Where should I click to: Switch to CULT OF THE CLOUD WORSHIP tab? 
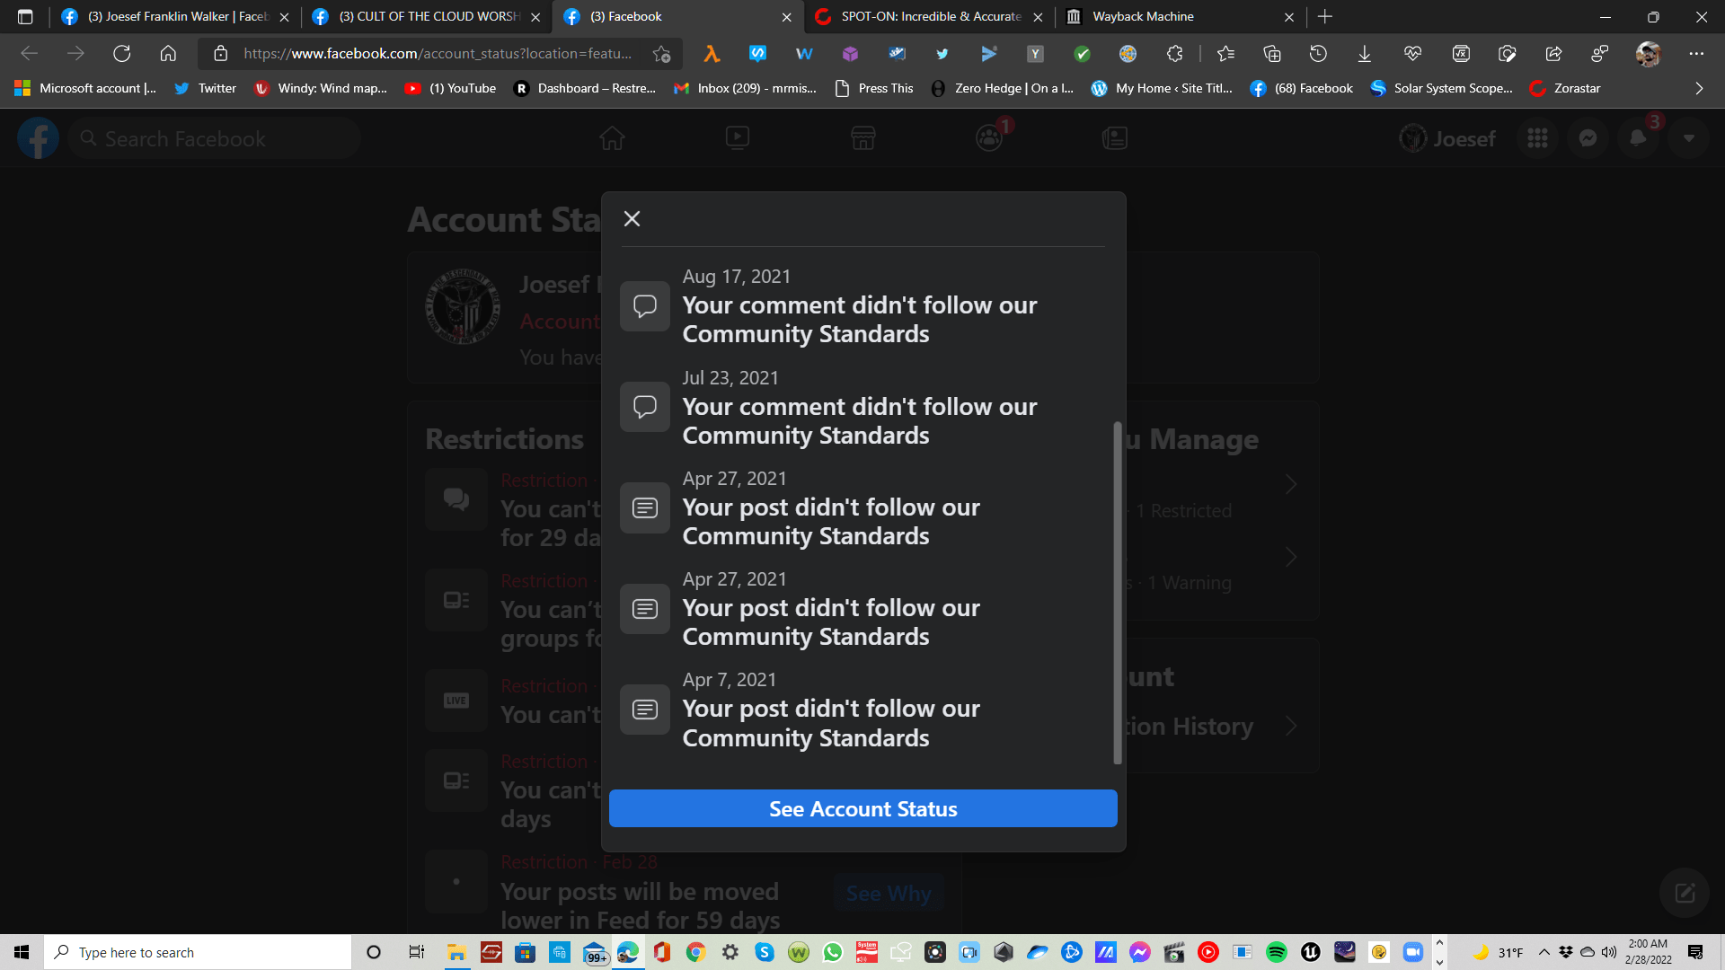tap(422, 16)
